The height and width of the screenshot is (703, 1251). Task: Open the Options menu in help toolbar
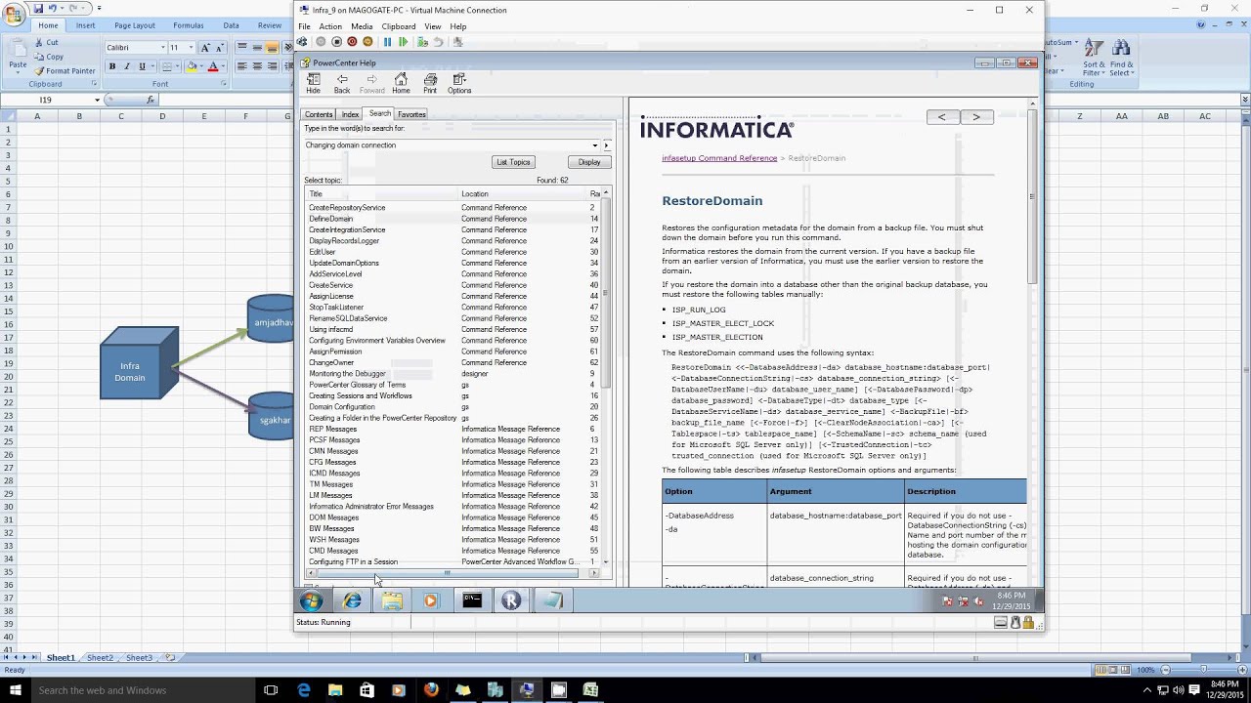pos(459,84)
